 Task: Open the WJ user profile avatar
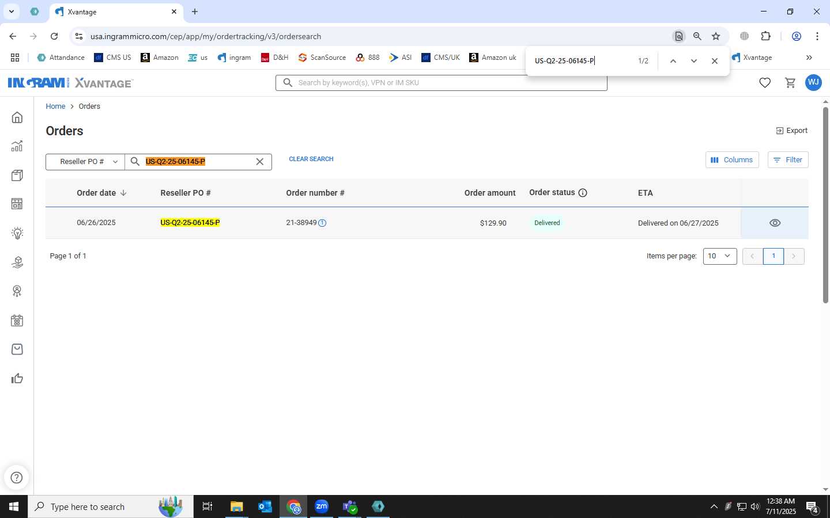tap(813, 82)
